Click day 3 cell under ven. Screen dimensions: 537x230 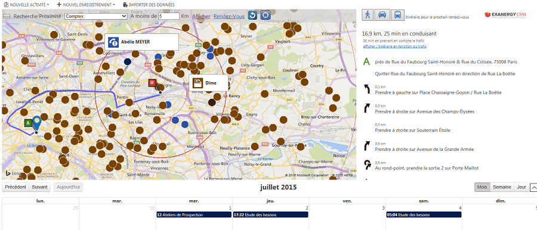pyautogui.click(x=347, y=217)
